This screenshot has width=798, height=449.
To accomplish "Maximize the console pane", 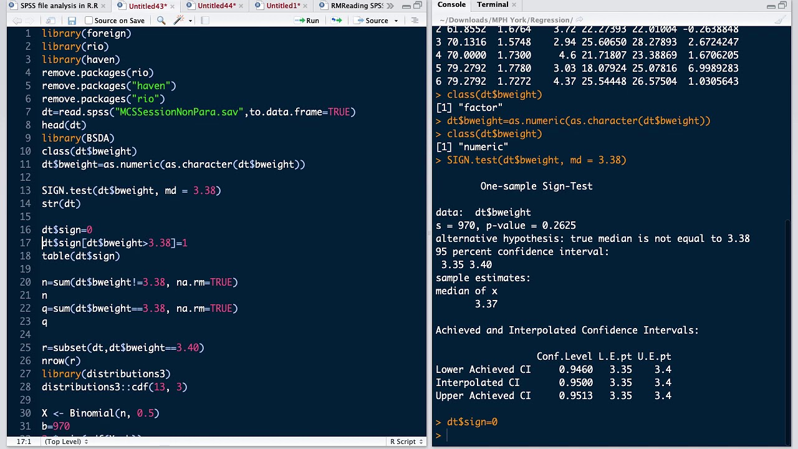I will point(783,6).
